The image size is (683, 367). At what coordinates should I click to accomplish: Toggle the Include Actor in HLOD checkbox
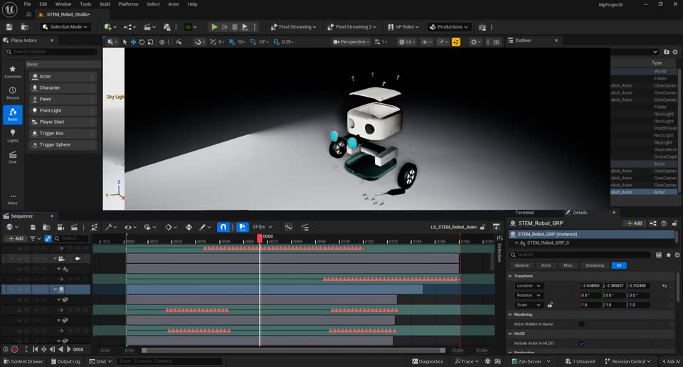581,344
